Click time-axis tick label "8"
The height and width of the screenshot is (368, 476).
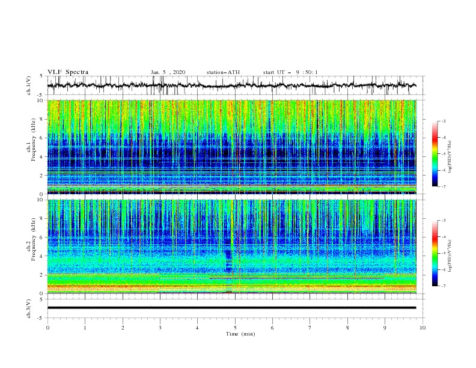(347, 328)
